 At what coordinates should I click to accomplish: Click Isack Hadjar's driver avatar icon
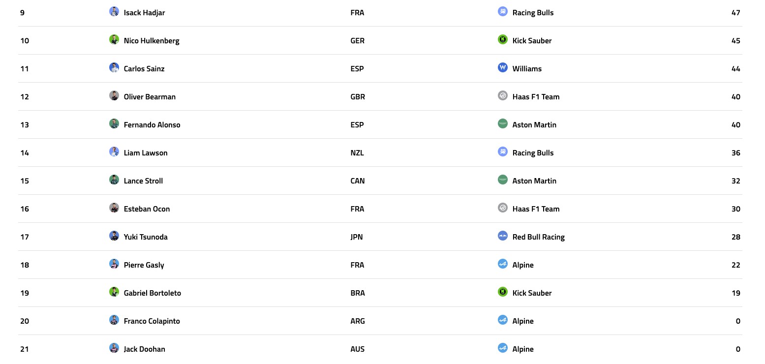pos(114,12)
